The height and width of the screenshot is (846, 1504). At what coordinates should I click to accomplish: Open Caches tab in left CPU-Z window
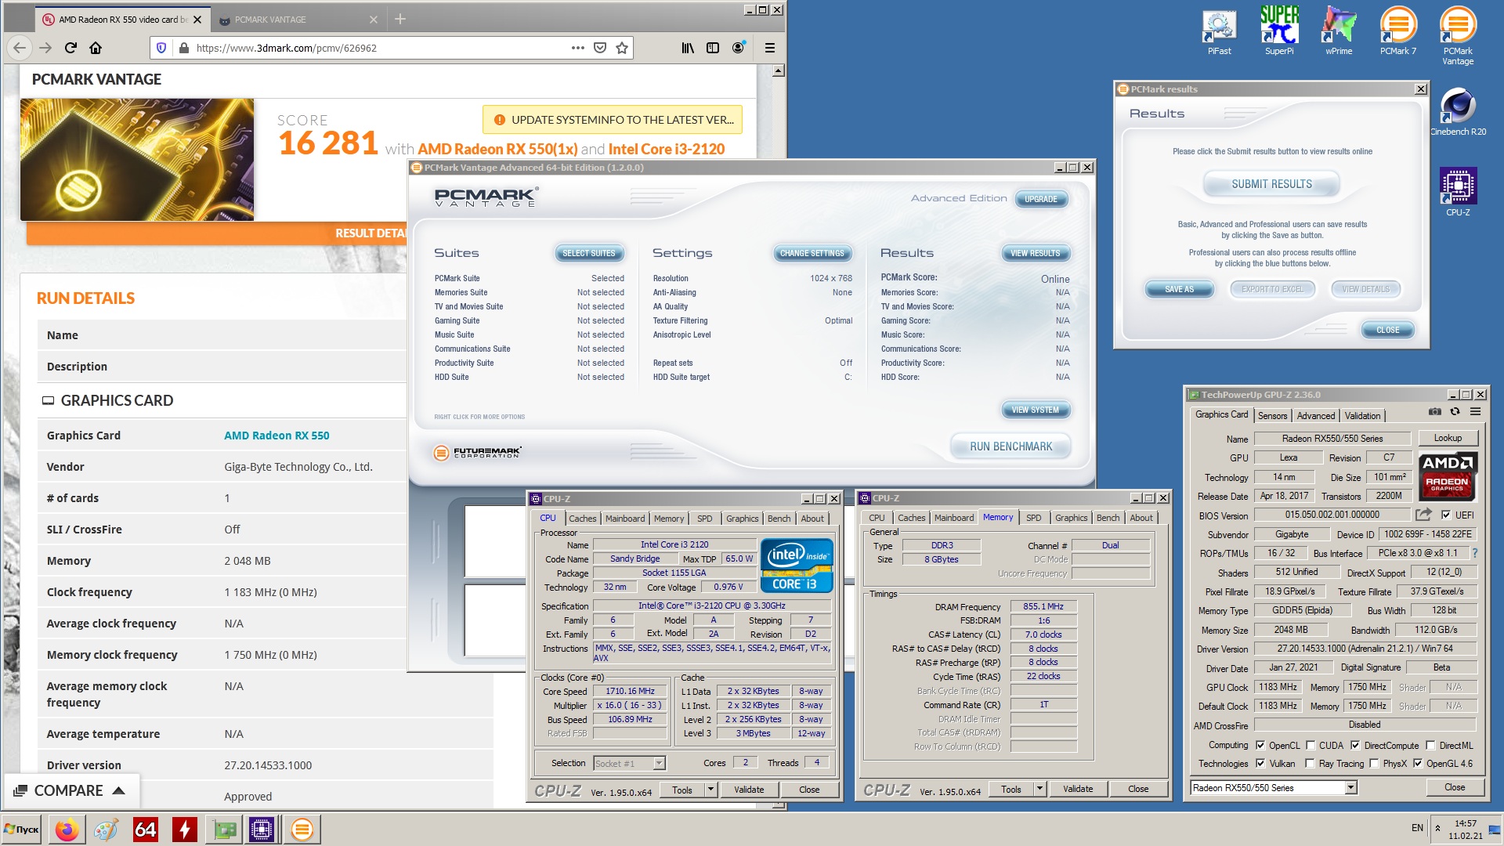point(582,519)
